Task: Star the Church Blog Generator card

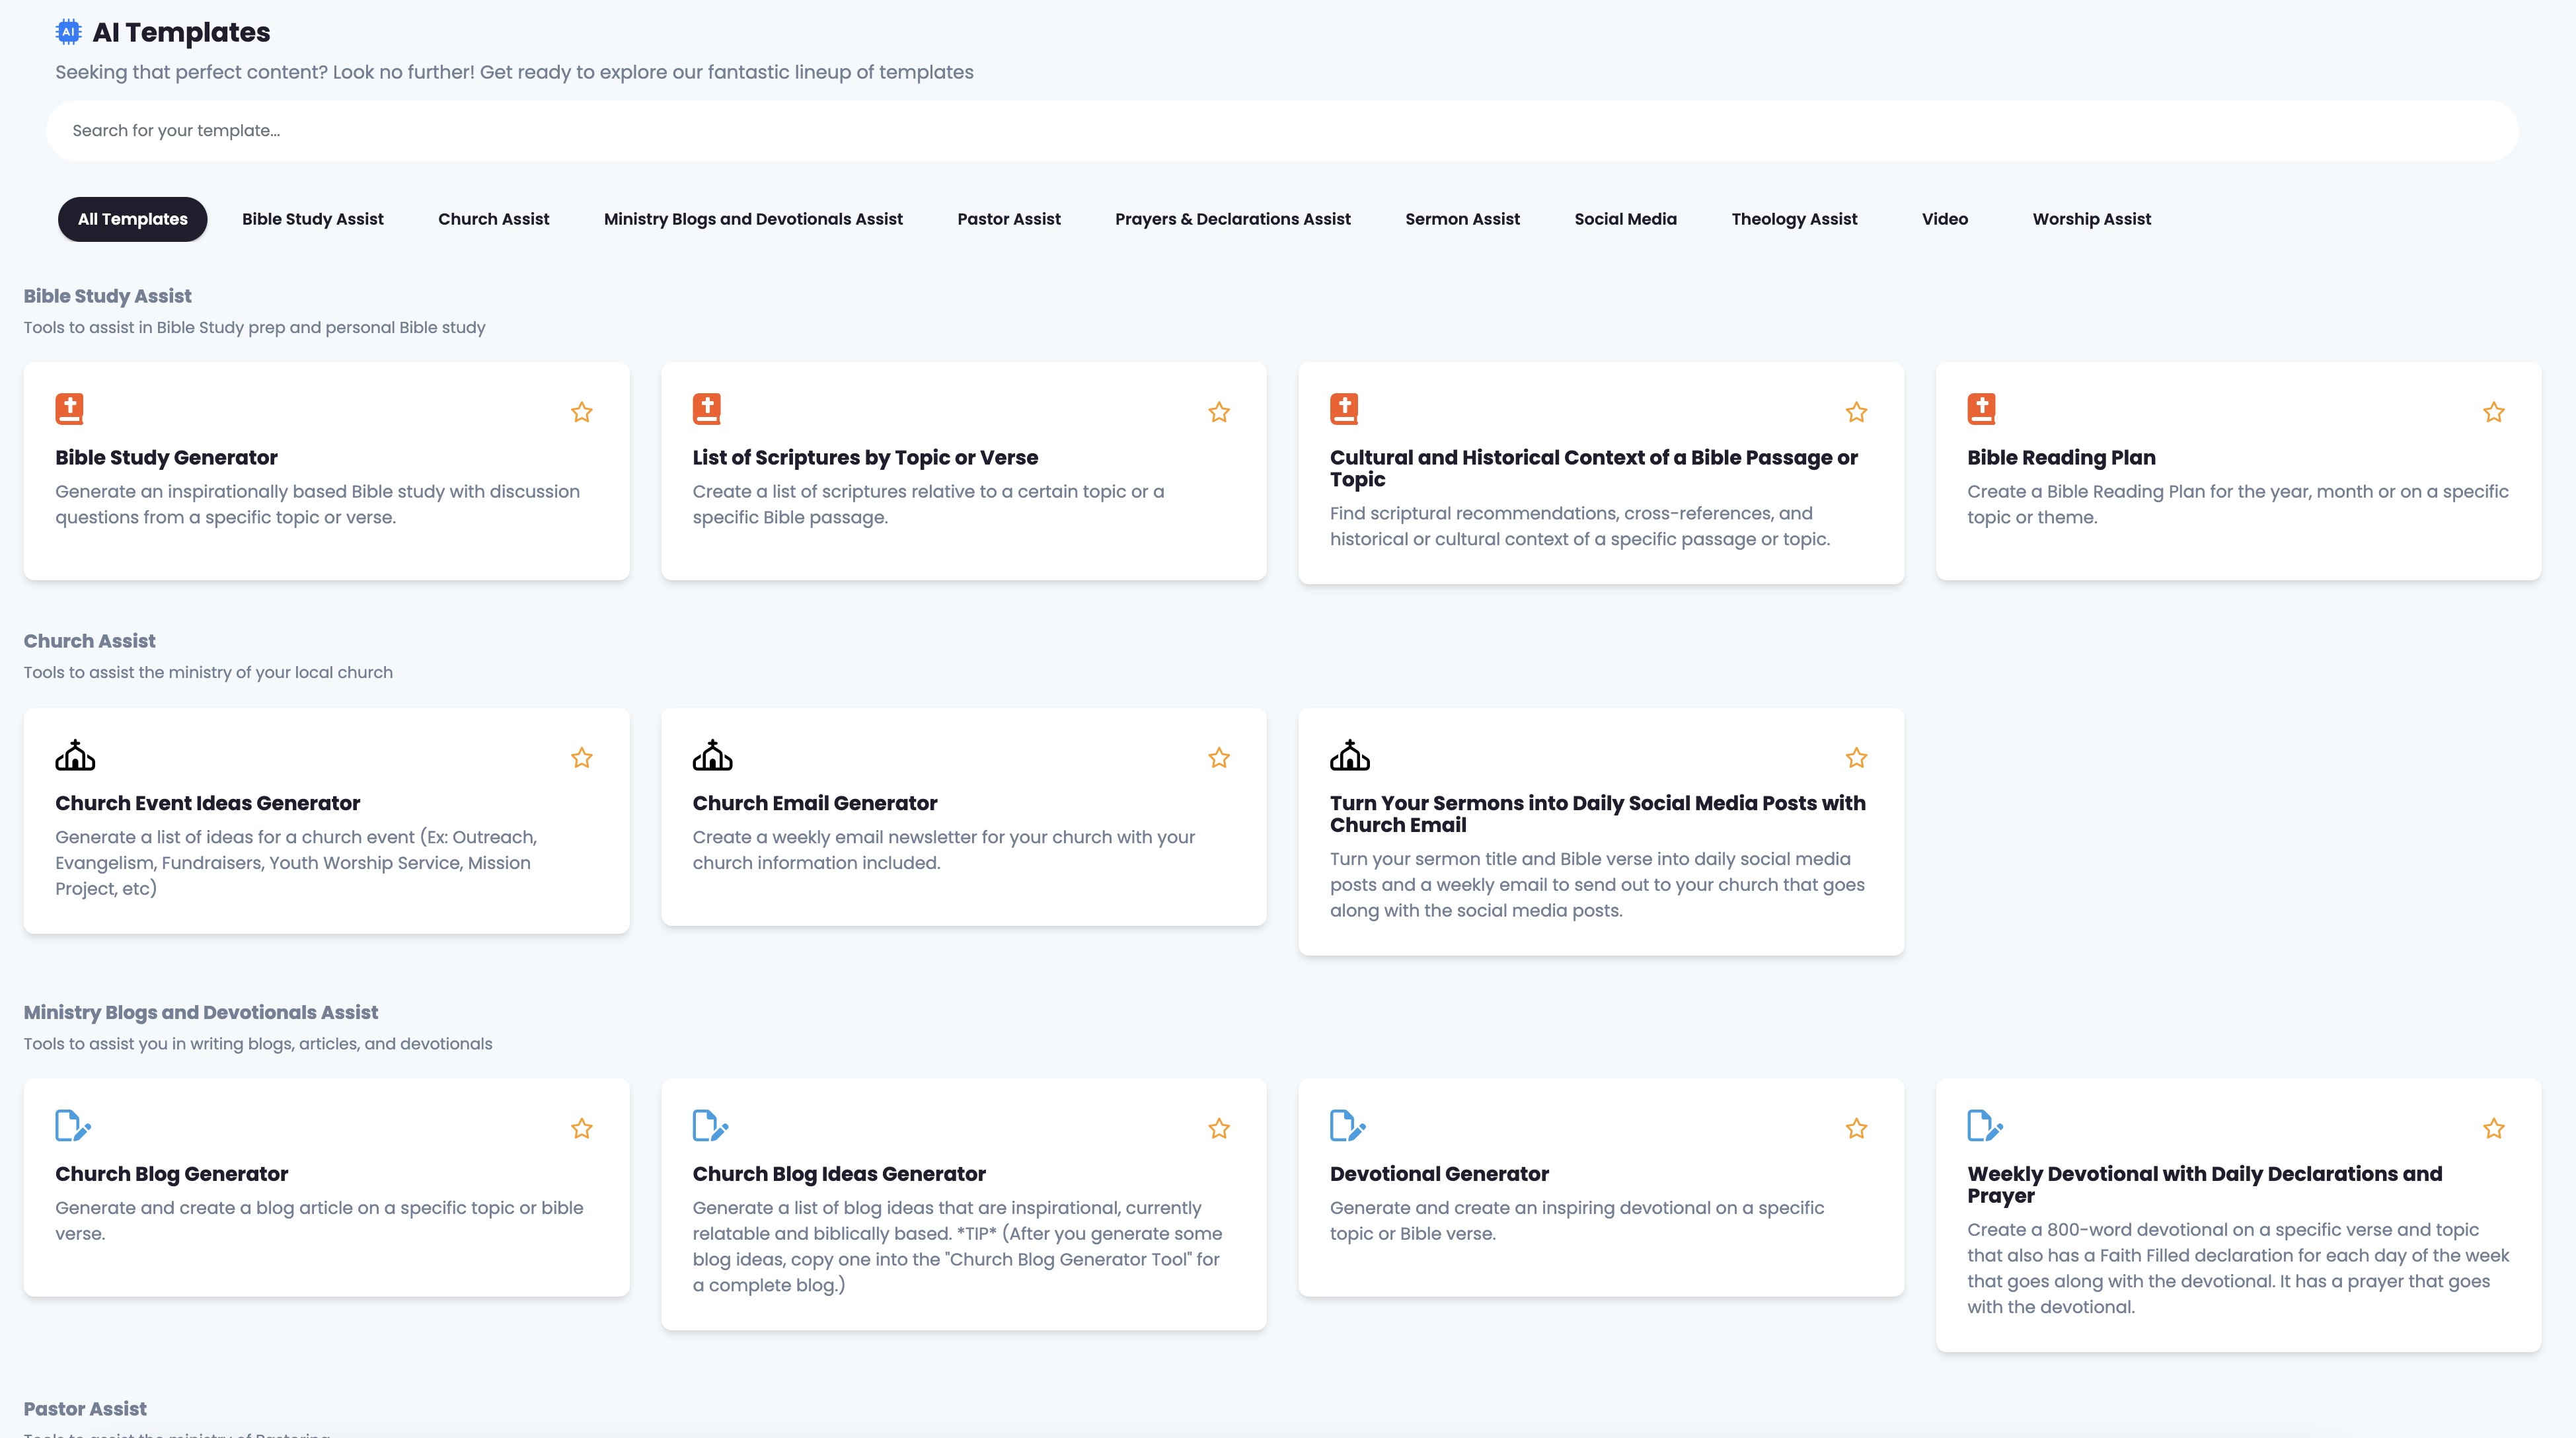Action: click(x=581, y=1129)
